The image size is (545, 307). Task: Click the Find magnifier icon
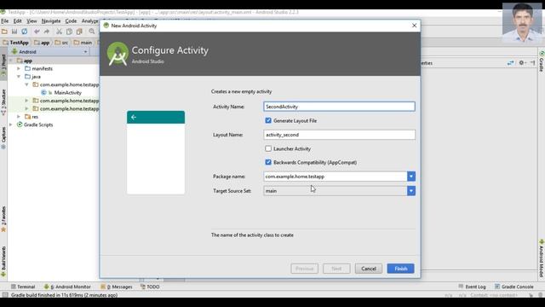(x=92, y=32)
